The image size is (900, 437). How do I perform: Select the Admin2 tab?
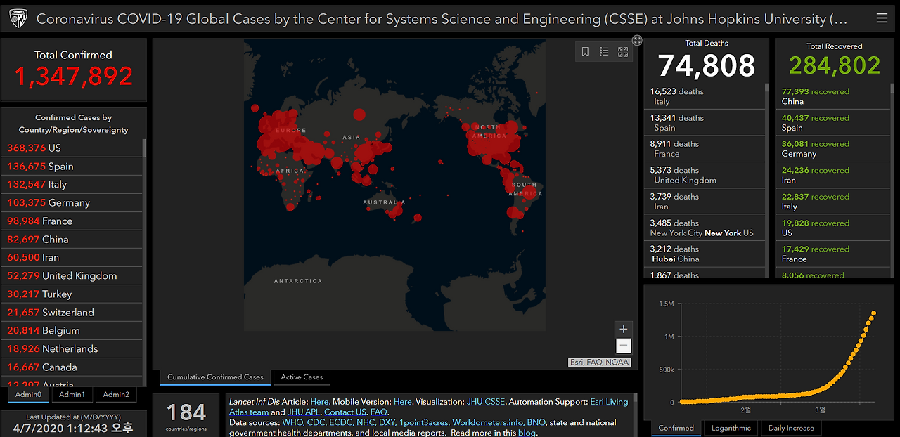(116, 395)
